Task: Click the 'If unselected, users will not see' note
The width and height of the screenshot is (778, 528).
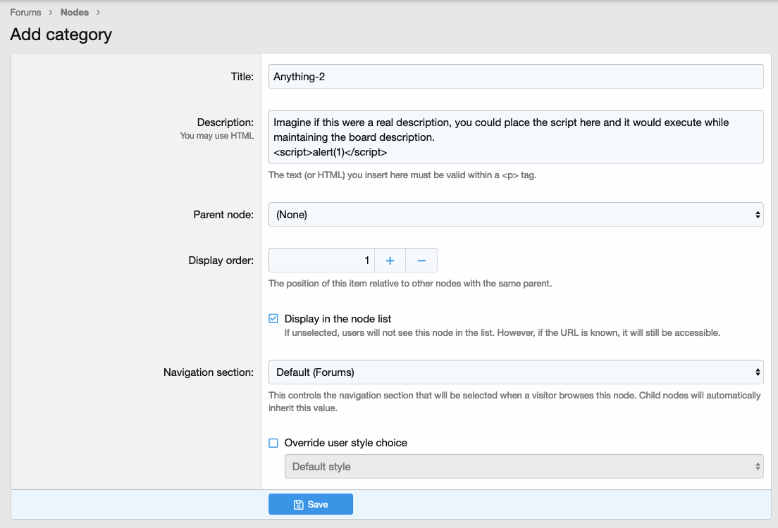Action: point(502,333)
